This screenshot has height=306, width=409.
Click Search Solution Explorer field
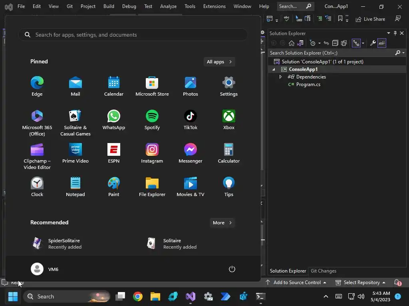[332, 53]
